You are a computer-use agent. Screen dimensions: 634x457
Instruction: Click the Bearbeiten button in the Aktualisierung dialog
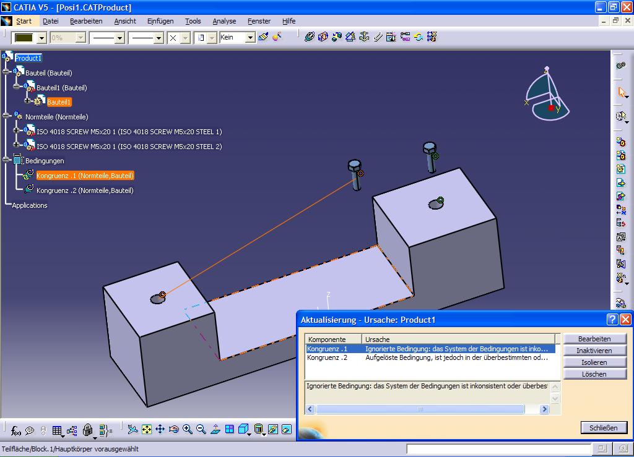point(594,339)
